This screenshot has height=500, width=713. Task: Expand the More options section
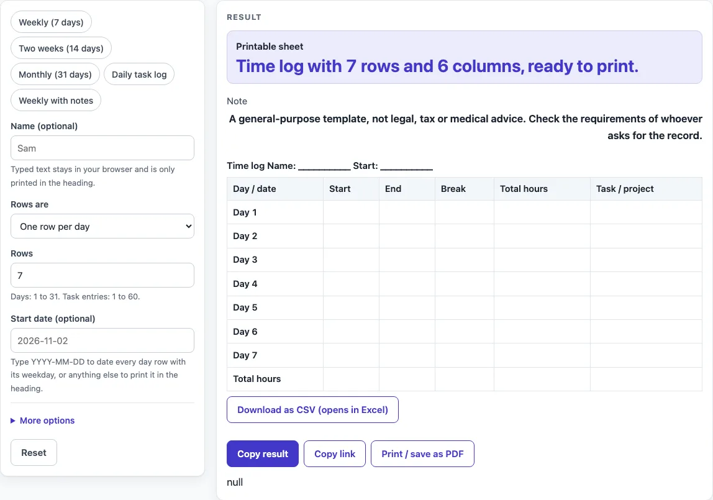43,420
